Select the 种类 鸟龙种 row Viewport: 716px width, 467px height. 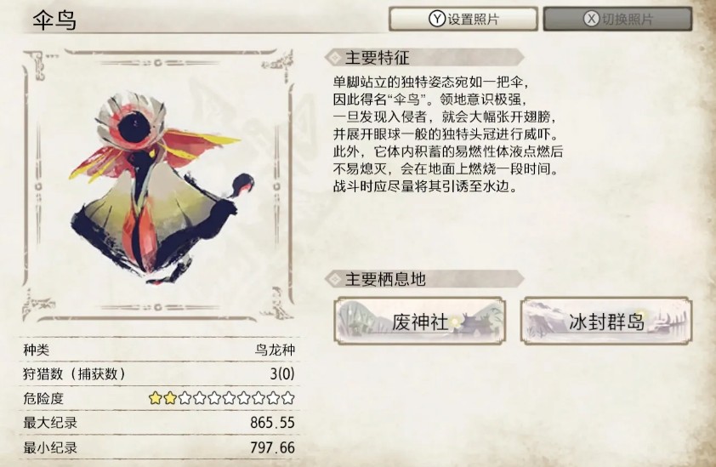(x=159, y=350)
